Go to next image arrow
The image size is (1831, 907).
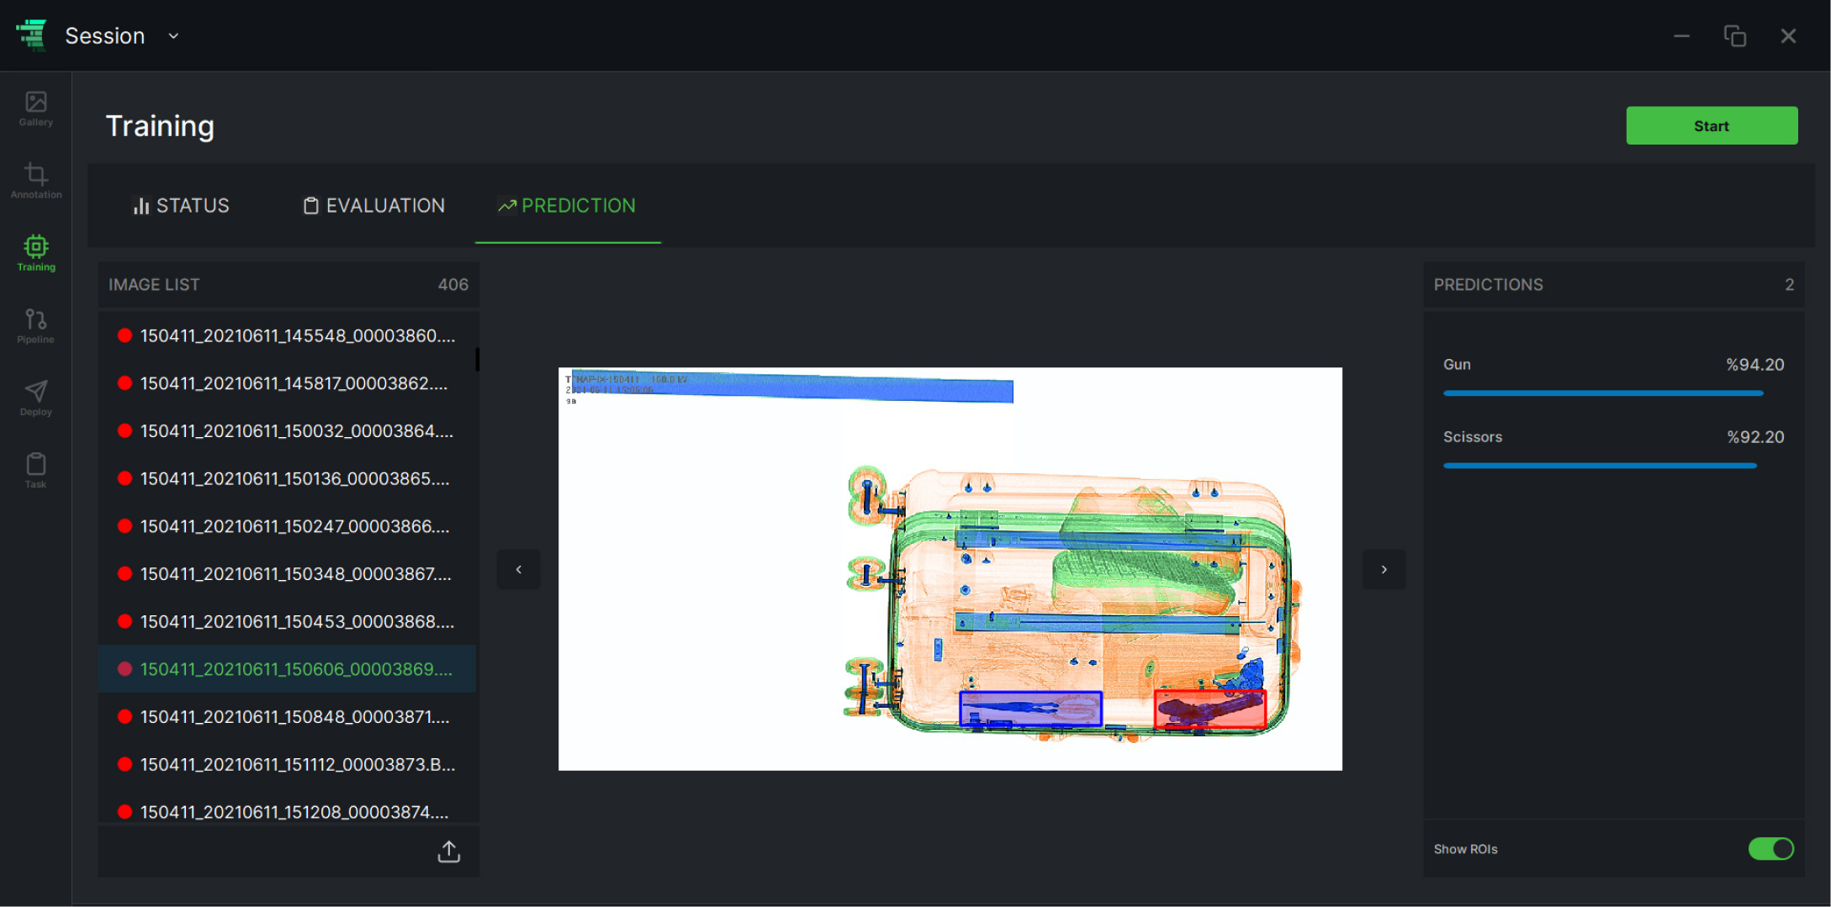tap(1384, 570)
